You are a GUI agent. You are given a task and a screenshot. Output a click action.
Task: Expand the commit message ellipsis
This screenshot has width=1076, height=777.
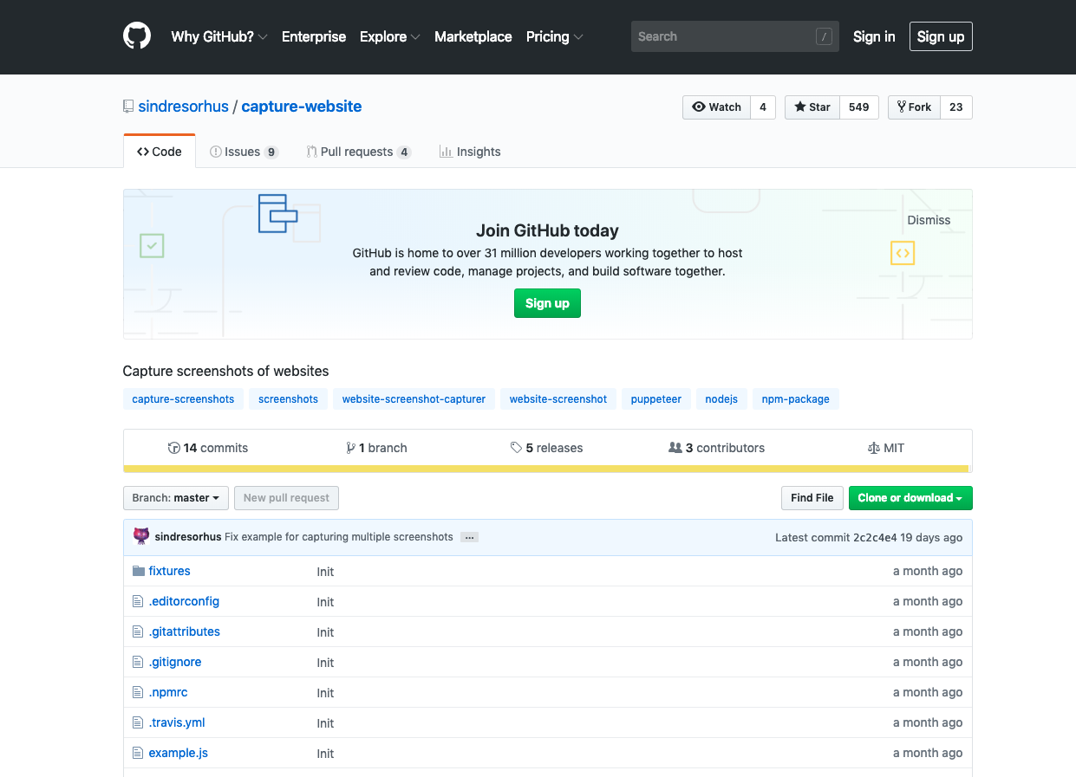click(469, 537)
